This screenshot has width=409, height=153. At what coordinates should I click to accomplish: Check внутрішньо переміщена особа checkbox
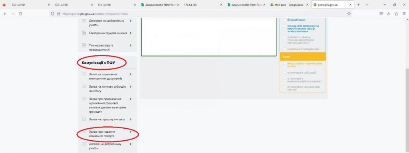point(284,63)
